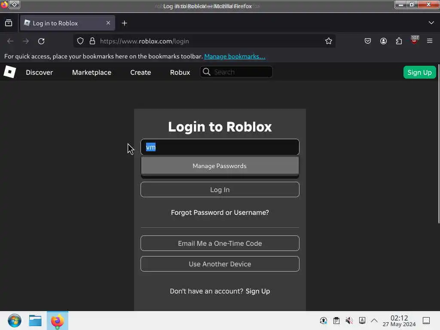The height and width of the screenshot is (330, 440).
Task: Bookmark this page with the star icon
Action: [x=329, y=41]
